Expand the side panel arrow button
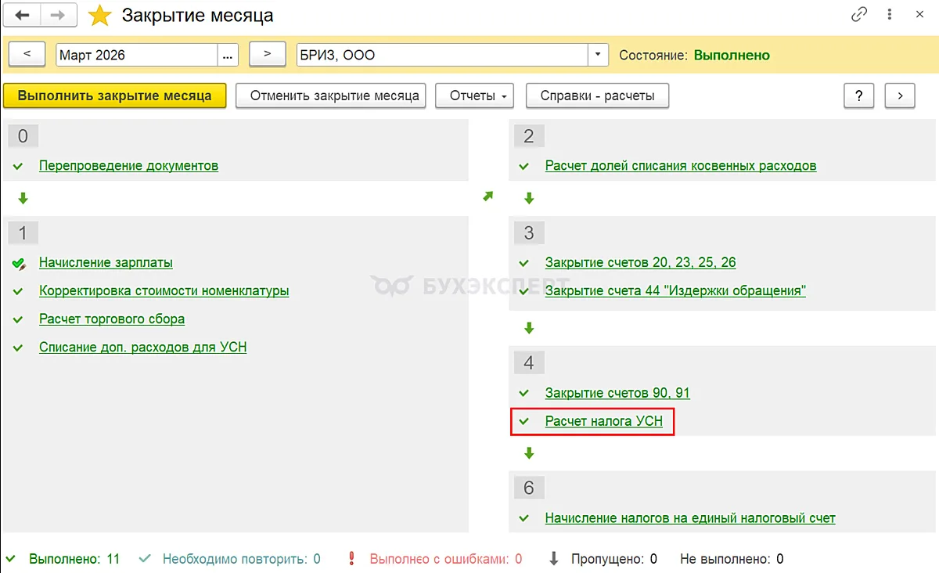Image resolution: width=939 pixels, height=573 pixels. click(900, 95)
